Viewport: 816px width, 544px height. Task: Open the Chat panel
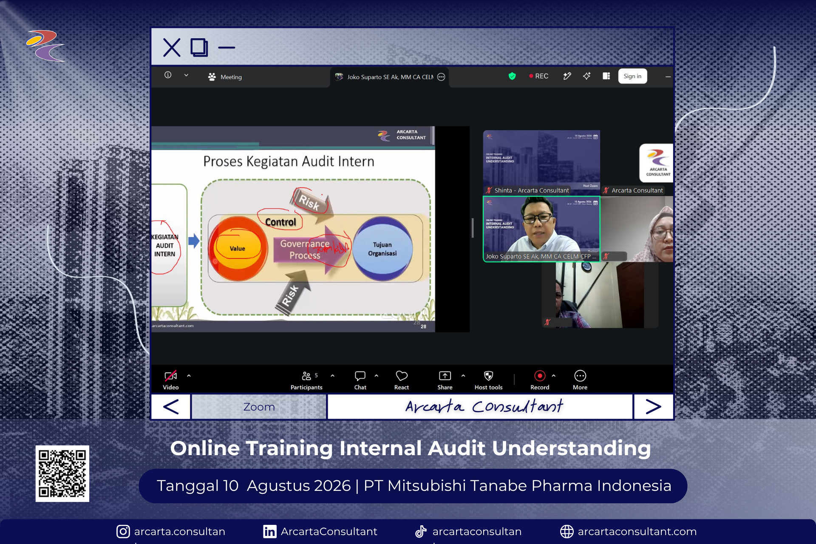[x=360, y=380]
